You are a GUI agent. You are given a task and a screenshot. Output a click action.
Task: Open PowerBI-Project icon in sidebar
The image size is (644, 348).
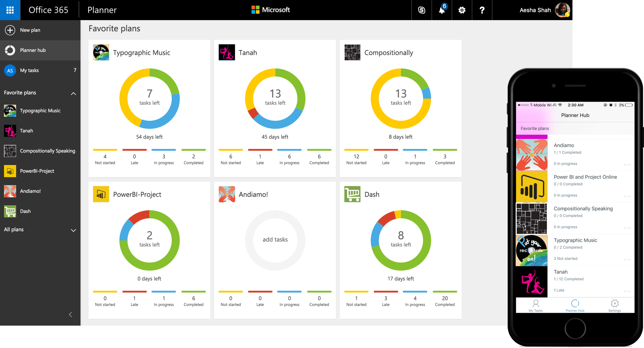10,171
